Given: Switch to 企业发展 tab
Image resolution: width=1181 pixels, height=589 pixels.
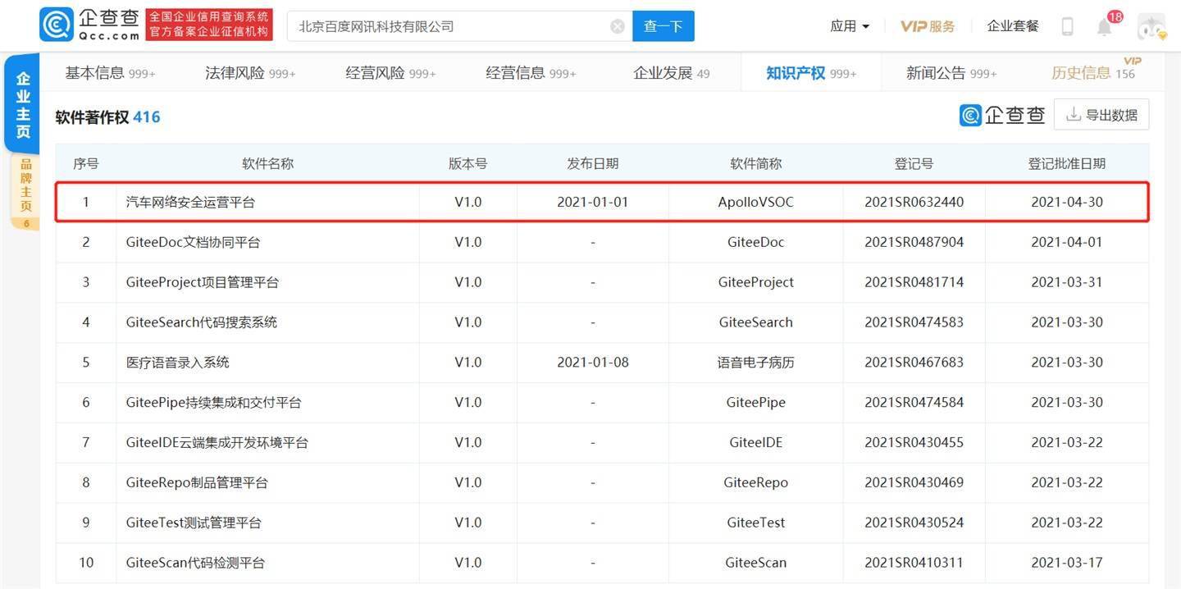Looking at the screenshot, I should (672, 73).
